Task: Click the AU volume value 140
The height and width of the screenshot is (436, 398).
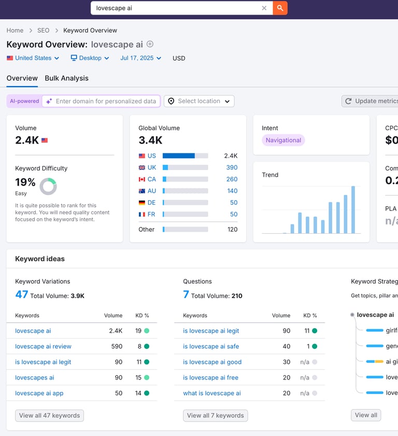Action: tap(232, 191)
